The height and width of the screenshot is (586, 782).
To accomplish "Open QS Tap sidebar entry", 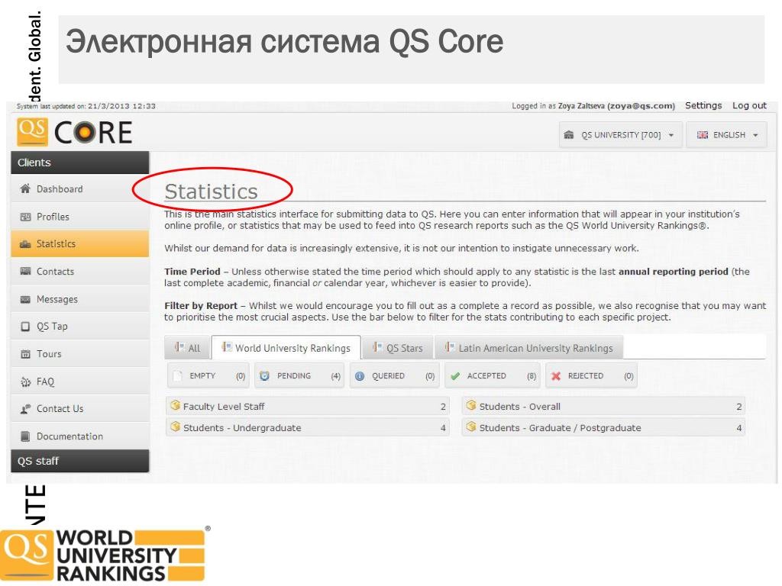I will point(79,327).
